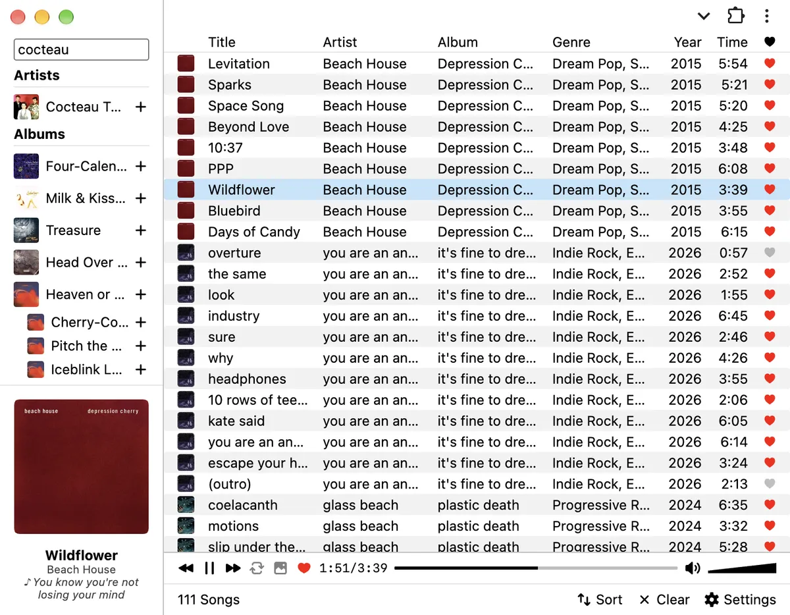
Task: Seek within the song progress bar
Action: (x=536, y=568)
